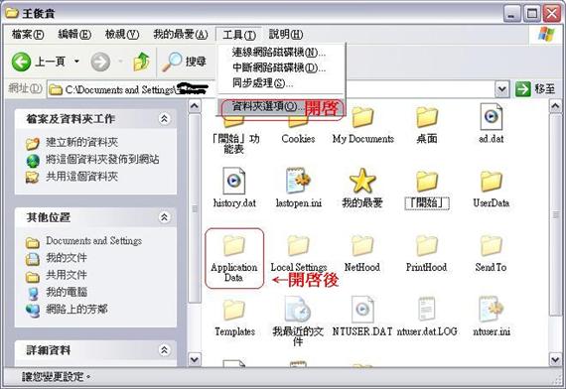The height and width of the screenshot is (389, 566).
Task: Choose 中斷網路磁碟機(D) menu entry
Action: click(279, 67)
